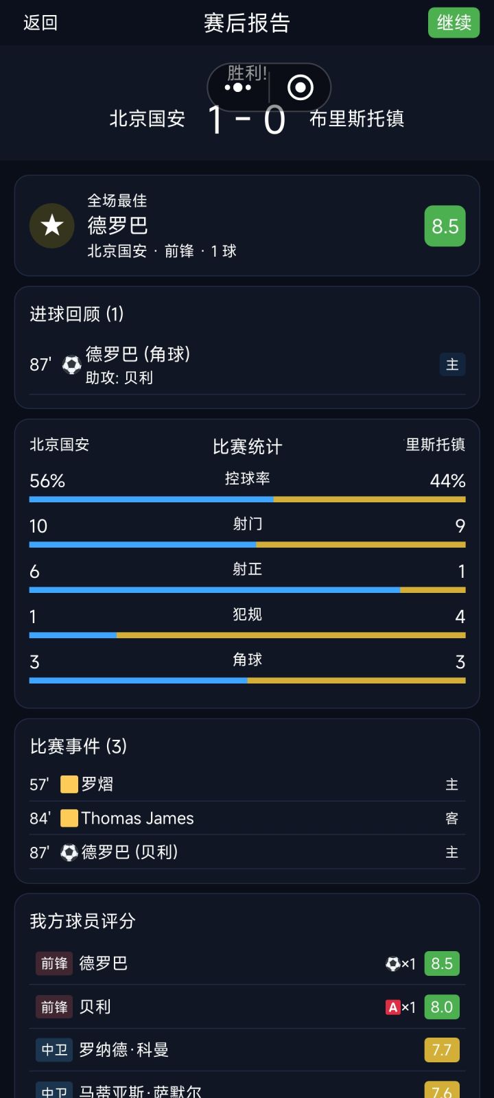Tap the soccer ball icon in 进球回顾

[x=71, y=365]
